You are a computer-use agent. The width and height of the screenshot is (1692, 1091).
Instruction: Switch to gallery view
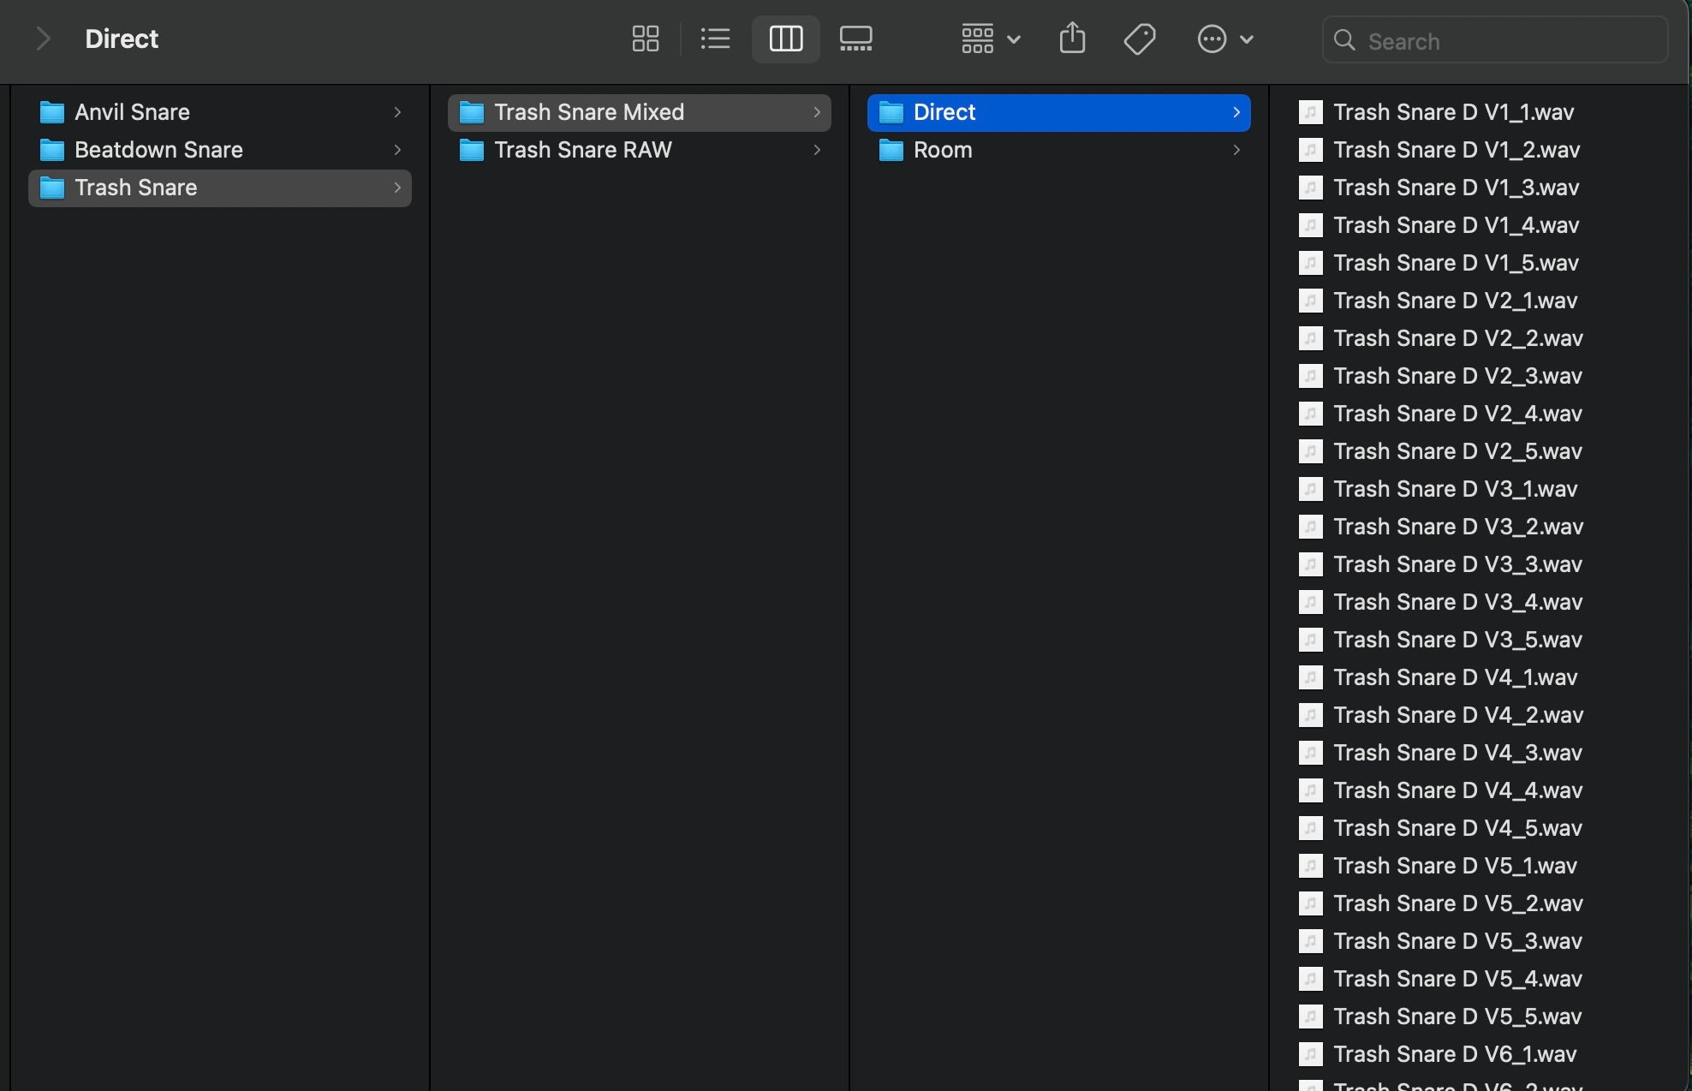855,39
